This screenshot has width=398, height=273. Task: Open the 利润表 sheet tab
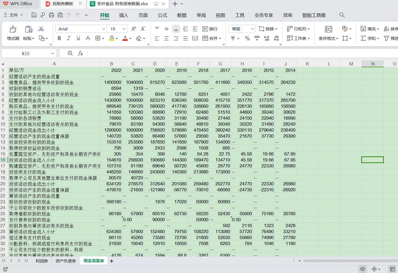point(42,261)
